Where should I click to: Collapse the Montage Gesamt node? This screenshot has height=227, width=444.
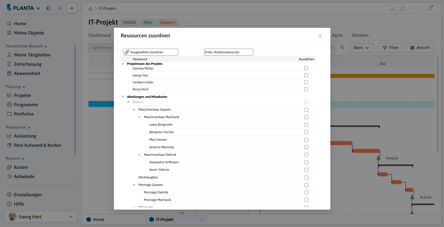pos(134,185)
